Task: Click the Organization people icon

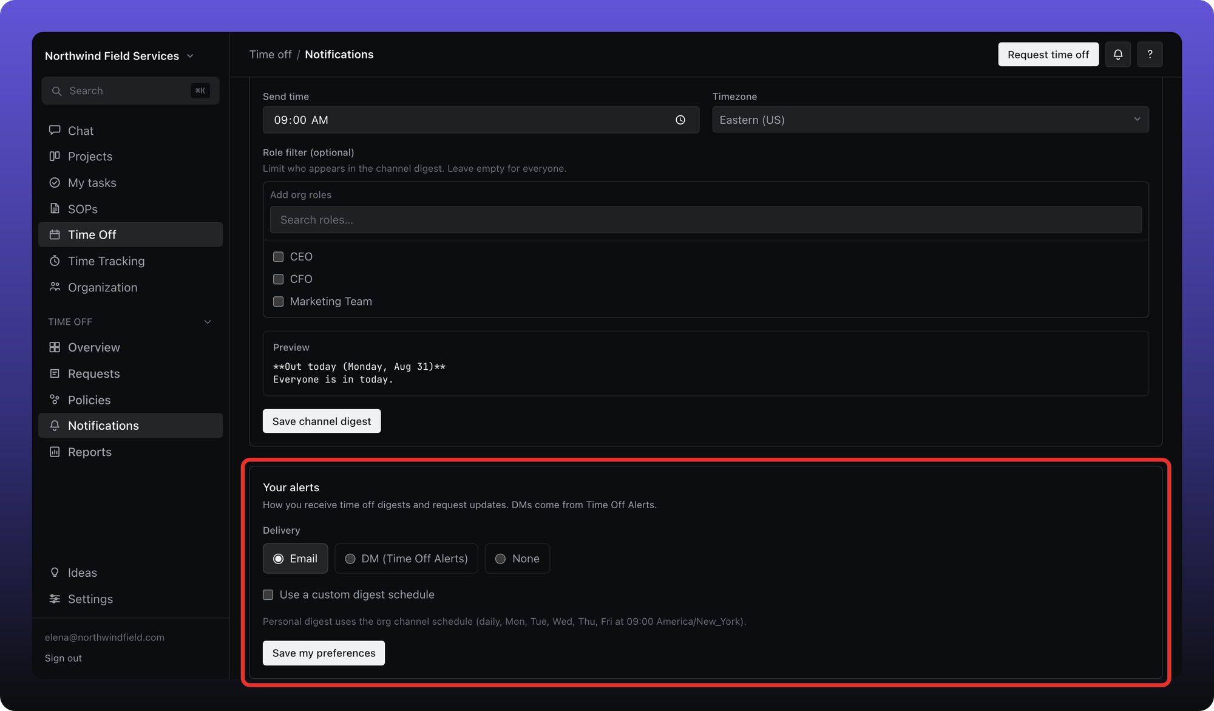Action: [x=55, y=287]
